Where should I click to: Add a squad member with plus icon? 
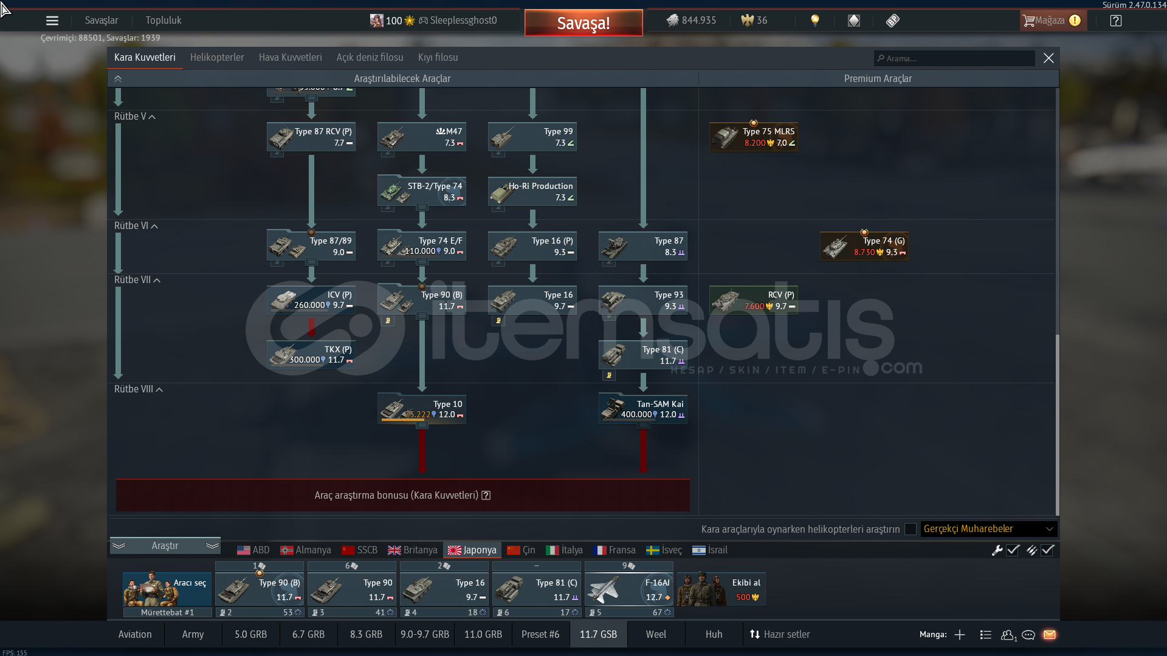point(960,635)
